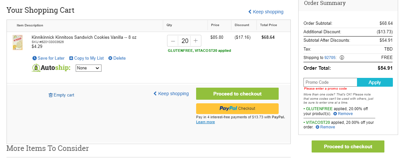Click the Delete x icon under the item
Screen dimensions: 403x160
(110, 58)
